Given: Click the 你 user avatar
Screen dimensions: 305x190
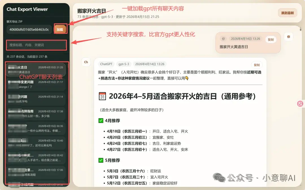Looking at the screenshot, I should [288, 37].
